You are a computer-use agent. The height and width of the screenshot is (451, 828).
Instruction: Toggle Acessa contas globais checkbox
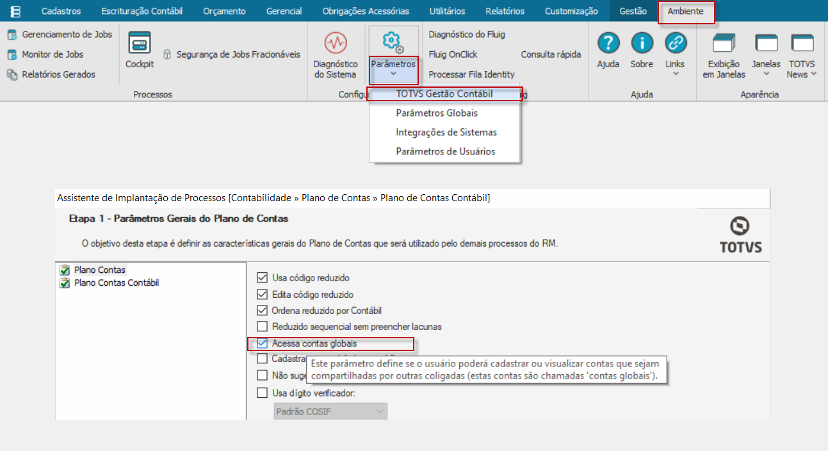262,343
